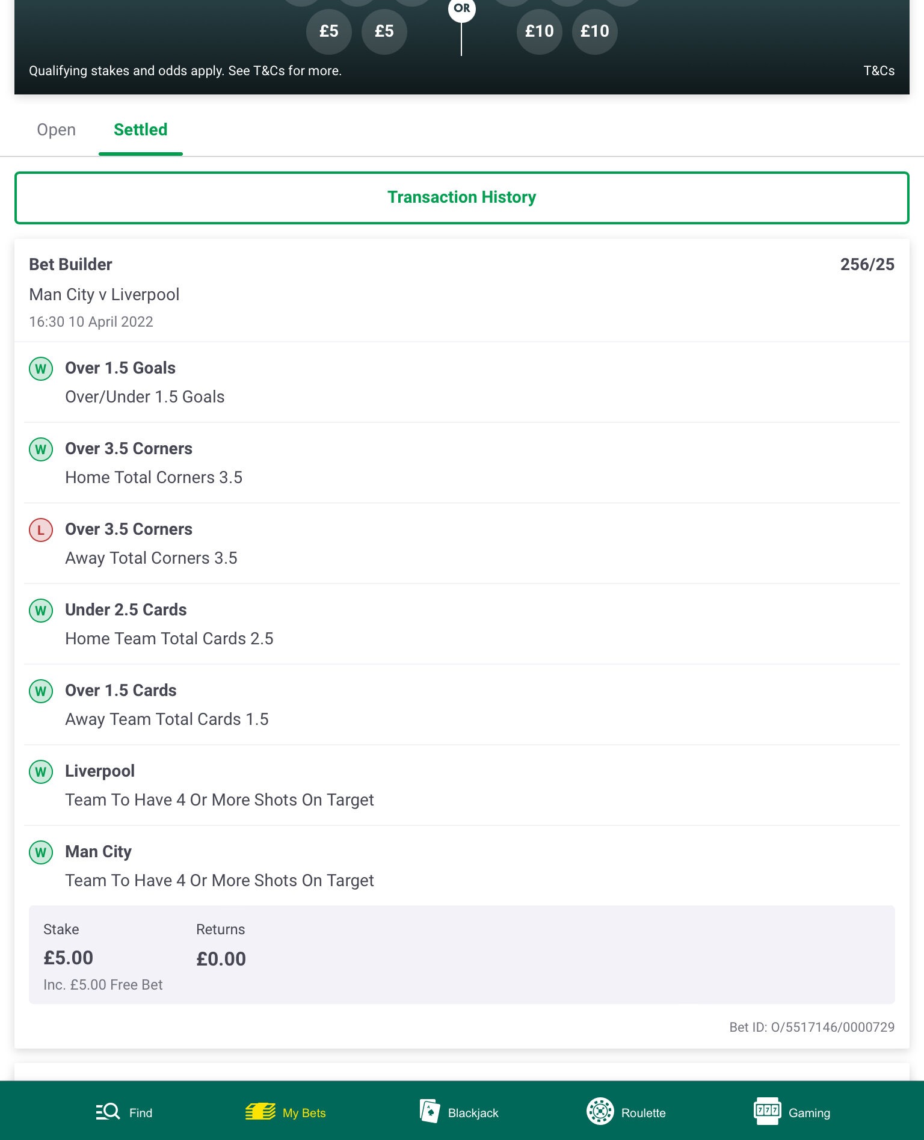Open the Find search icon

tap(108, 1111)
